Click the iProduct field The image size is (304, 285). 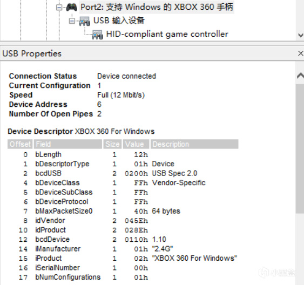[49, 259]
